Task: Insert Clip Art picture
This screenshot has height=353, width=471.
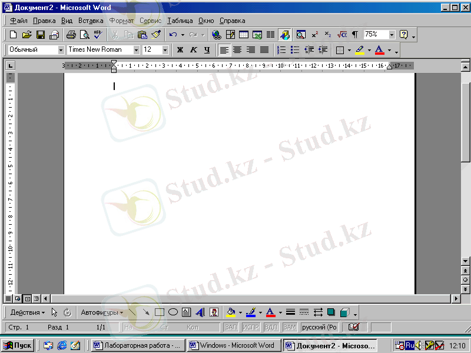Action: click(214, 312)
